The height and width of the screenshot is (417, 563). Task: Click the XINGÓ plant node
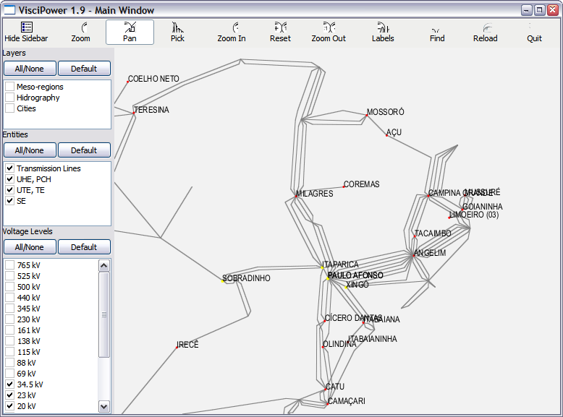pos(346,287)
